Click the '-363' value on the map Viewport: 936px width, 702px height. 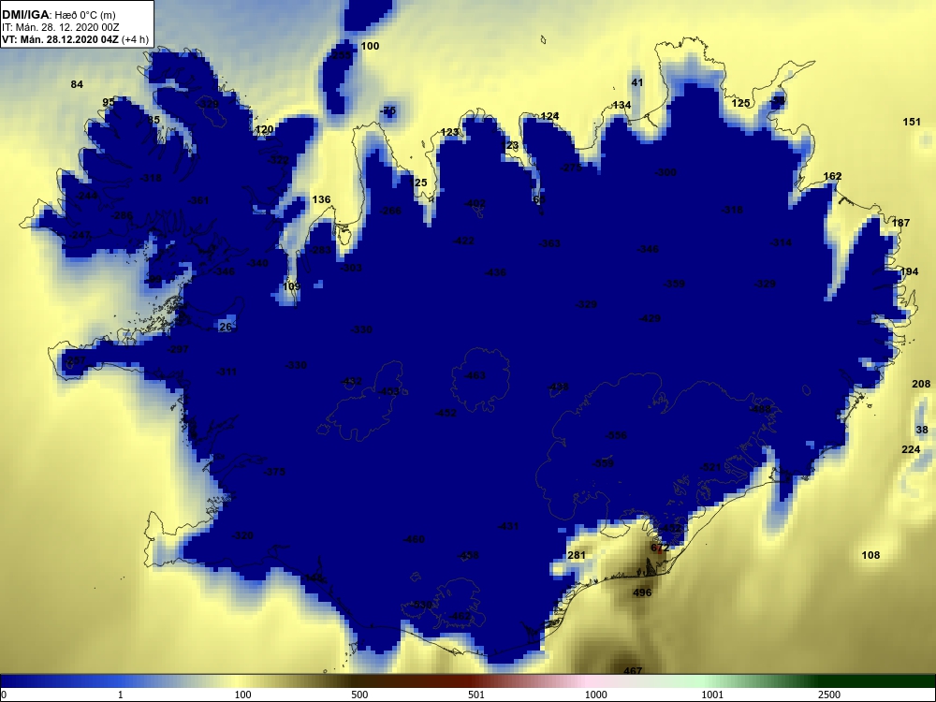[549, 243]
